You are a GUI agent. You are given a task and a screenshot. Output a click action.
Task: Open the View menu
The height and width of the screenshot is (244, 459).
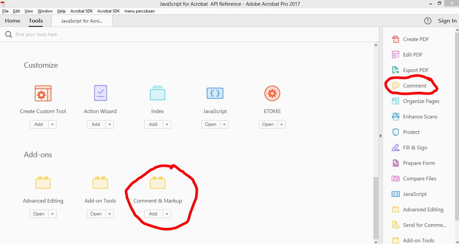(x=29, y=11)
